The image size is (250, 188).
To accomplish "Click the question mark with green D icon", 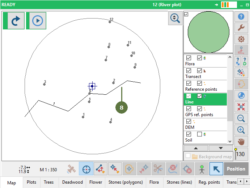I will pyautogui.click(x=245, y=62).
